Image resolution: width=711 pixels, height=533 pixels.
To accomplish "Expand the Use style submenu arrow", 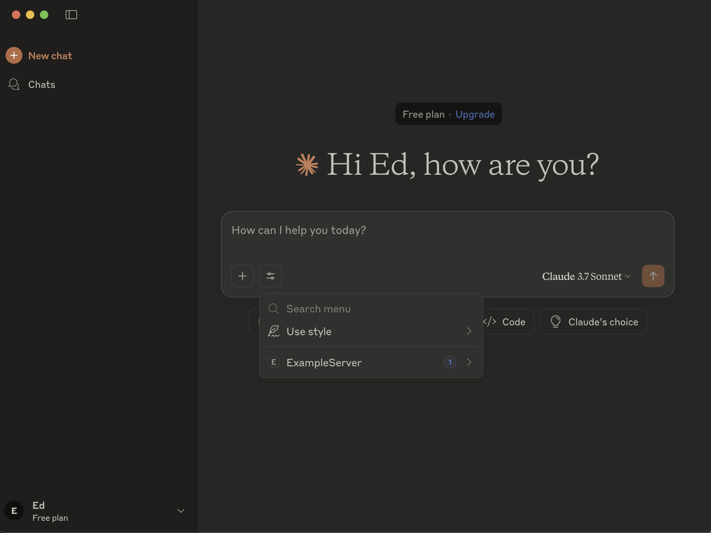I will point(469,331).
